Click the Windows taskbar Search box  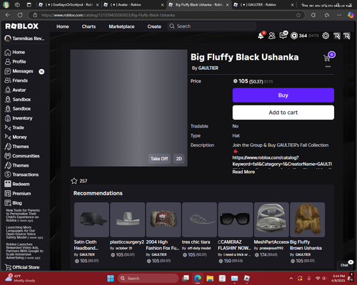coord(148,279)
